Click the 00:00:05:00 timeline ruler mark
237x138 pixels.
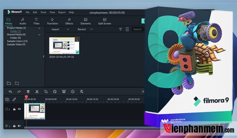(51, 99)
